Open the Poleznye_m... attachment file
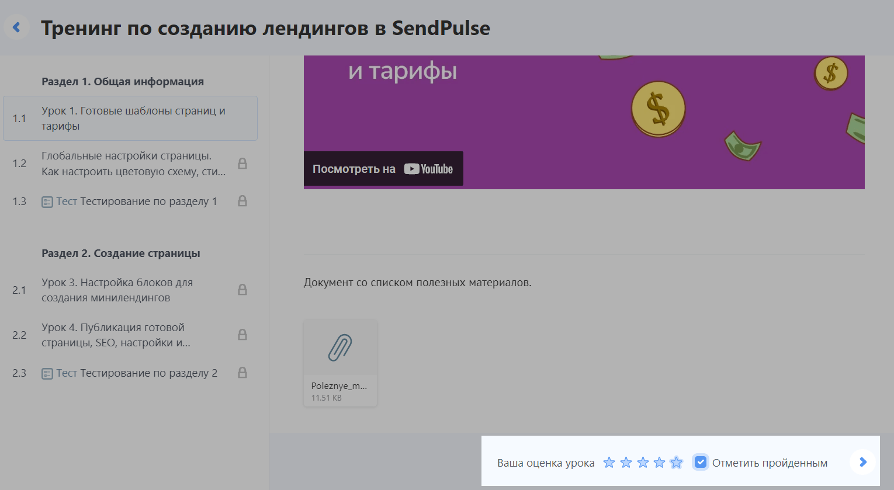Screen dimensions: 894x490 click(340, 363)
